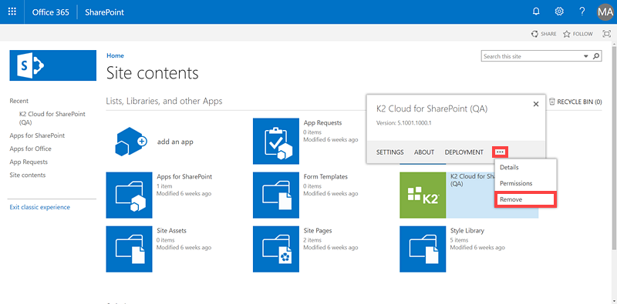617x304 pixels.
Task: Expand the search scope dropdown arrow
Action: [586, 56]
